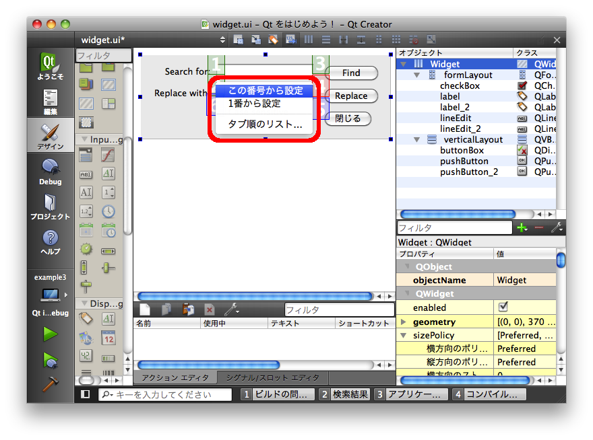The image size is (593, 440).
Task: Click the form's horizontal scrollbar
Action: pos(253,296)
